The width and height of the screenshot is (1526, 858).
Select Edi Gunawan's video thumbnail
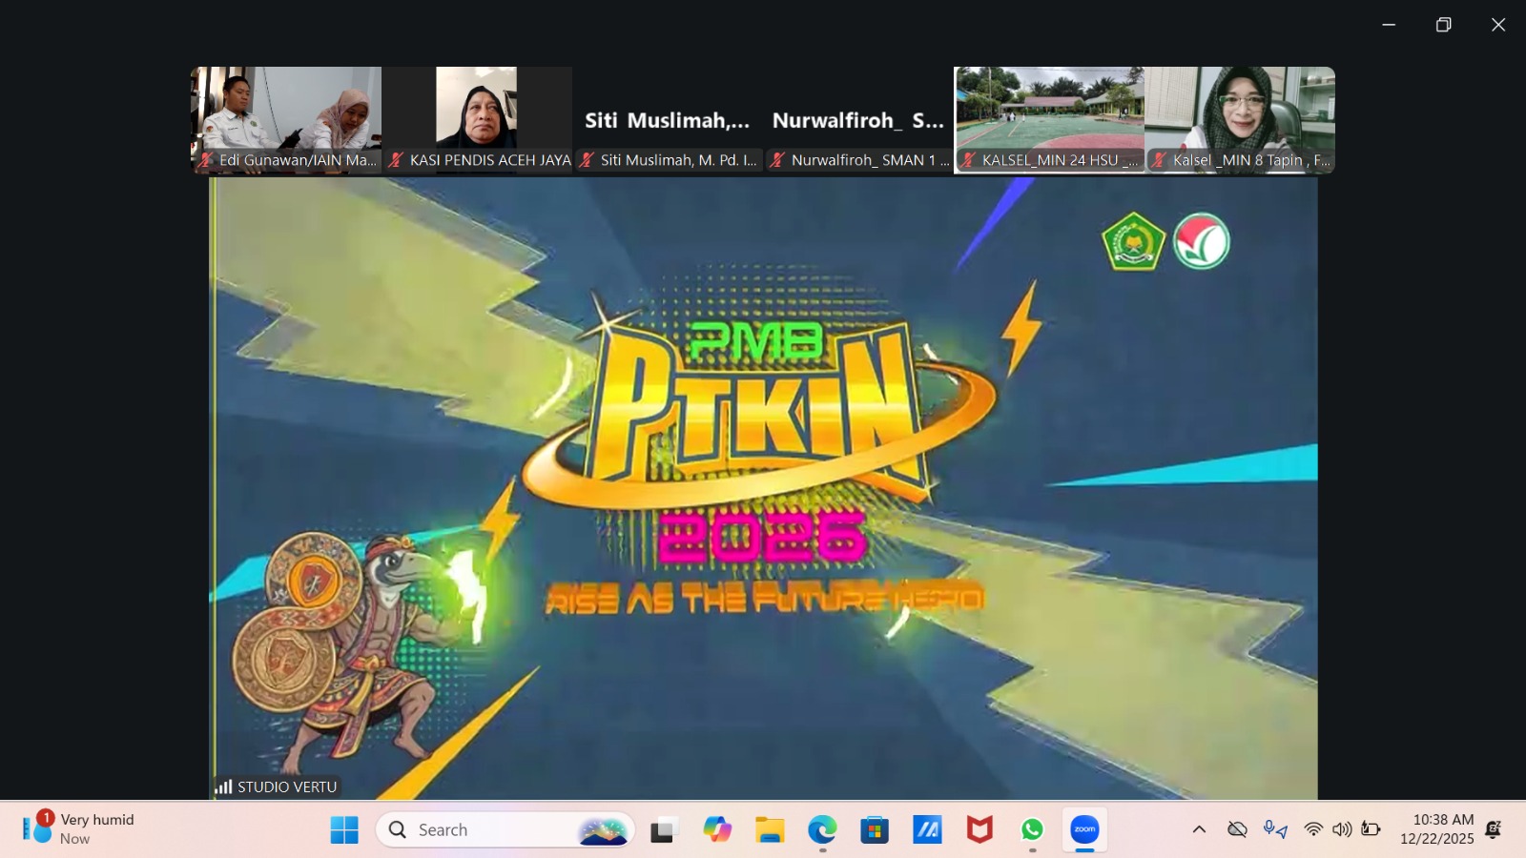286,119
